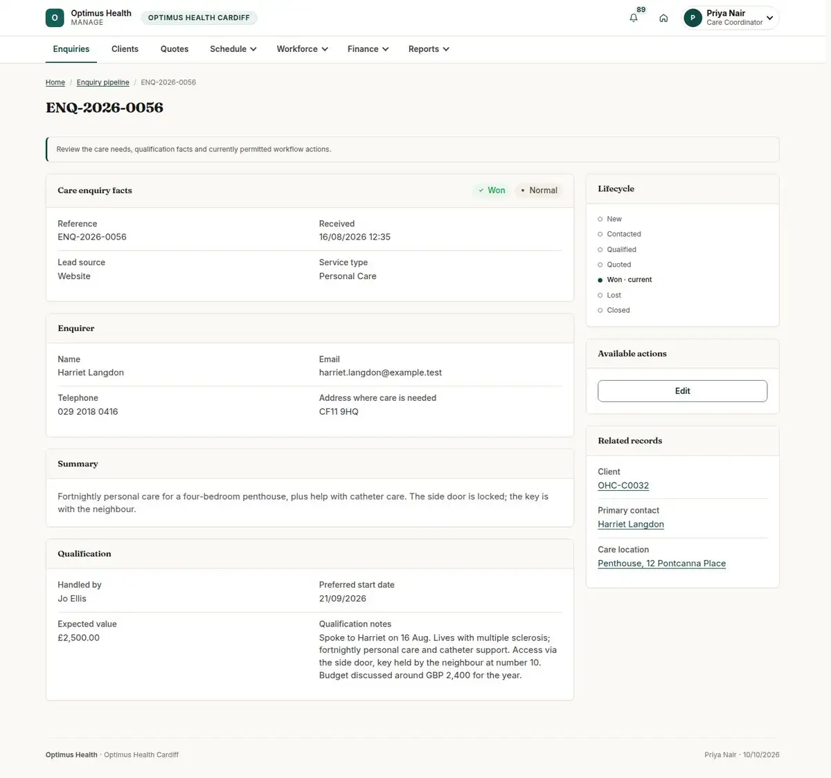Click the Won status badge
Viewport: 831px width, 778px height.
point(492,190)
